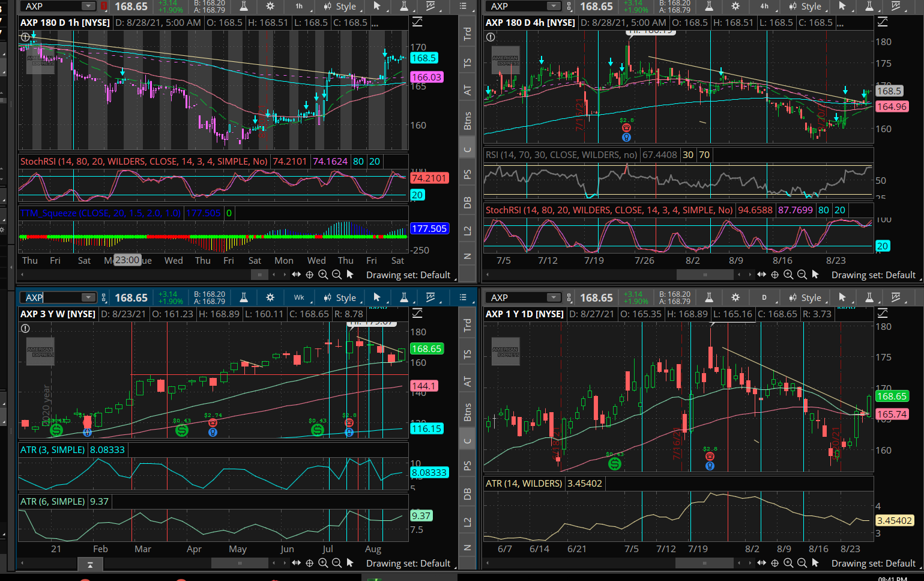
Task: Open the 4h timeframe dropdown
Action: [x=764, y=6]
